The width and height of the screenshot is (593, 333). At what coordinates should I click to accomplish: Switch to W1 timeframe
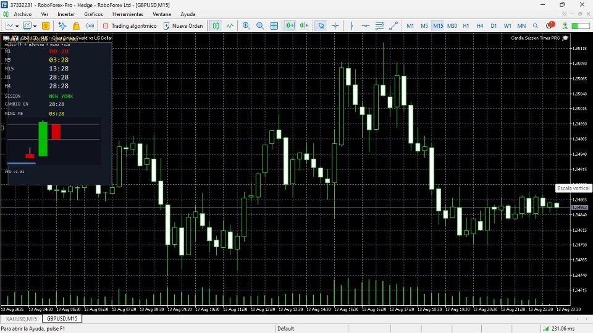coord(508,26)
